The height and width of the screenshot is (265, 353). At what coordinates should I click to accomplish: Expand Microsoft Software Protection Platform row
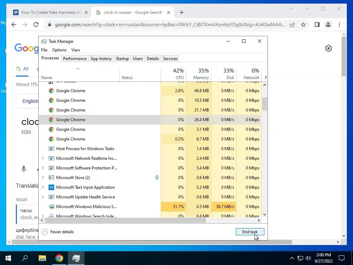pyautogui.click(x=43, y=168)
